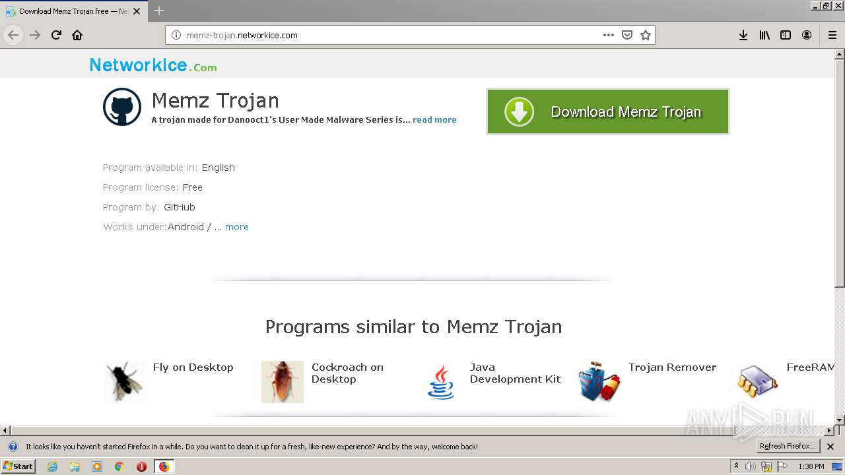
Task: Click the green Download Memz Trojan button
Action: pyautogui.click(x=608, y=111)
